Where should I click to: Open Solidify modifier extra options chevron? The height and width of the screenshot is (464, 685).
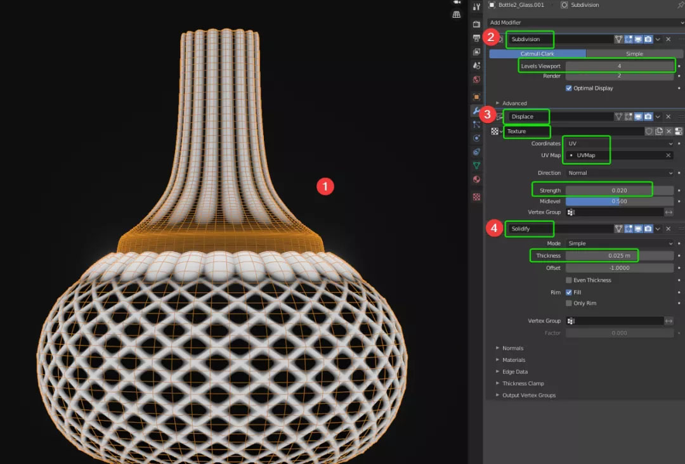pyautogui.click(x=658, y=229)
